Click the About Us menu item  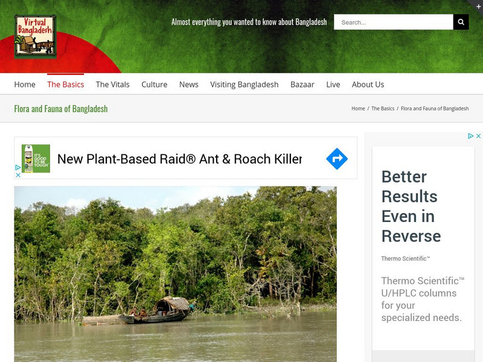(368, 84)
